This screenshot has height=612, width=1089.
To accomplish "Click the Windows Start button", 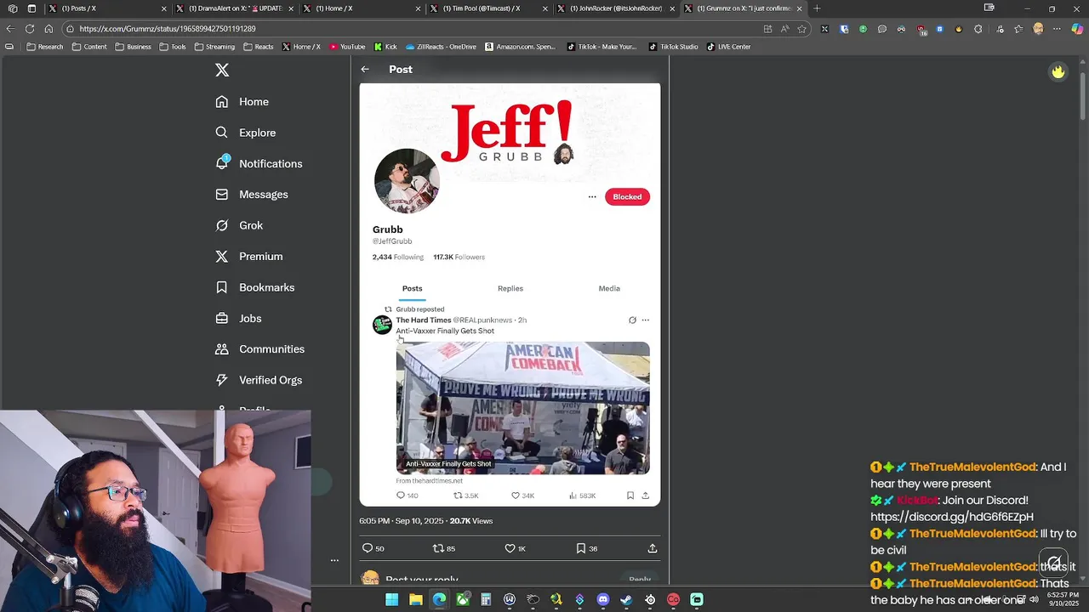I will (392, 600).
